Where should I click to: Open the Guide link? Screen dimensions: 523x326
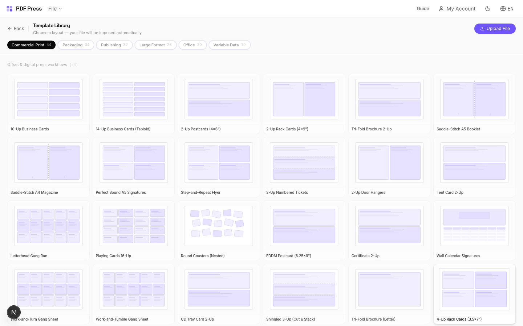coord(423,8)
